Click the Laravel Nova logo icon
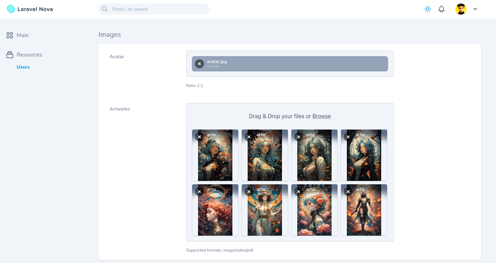Viewport: 496px width, 263px height. point(11,9)
